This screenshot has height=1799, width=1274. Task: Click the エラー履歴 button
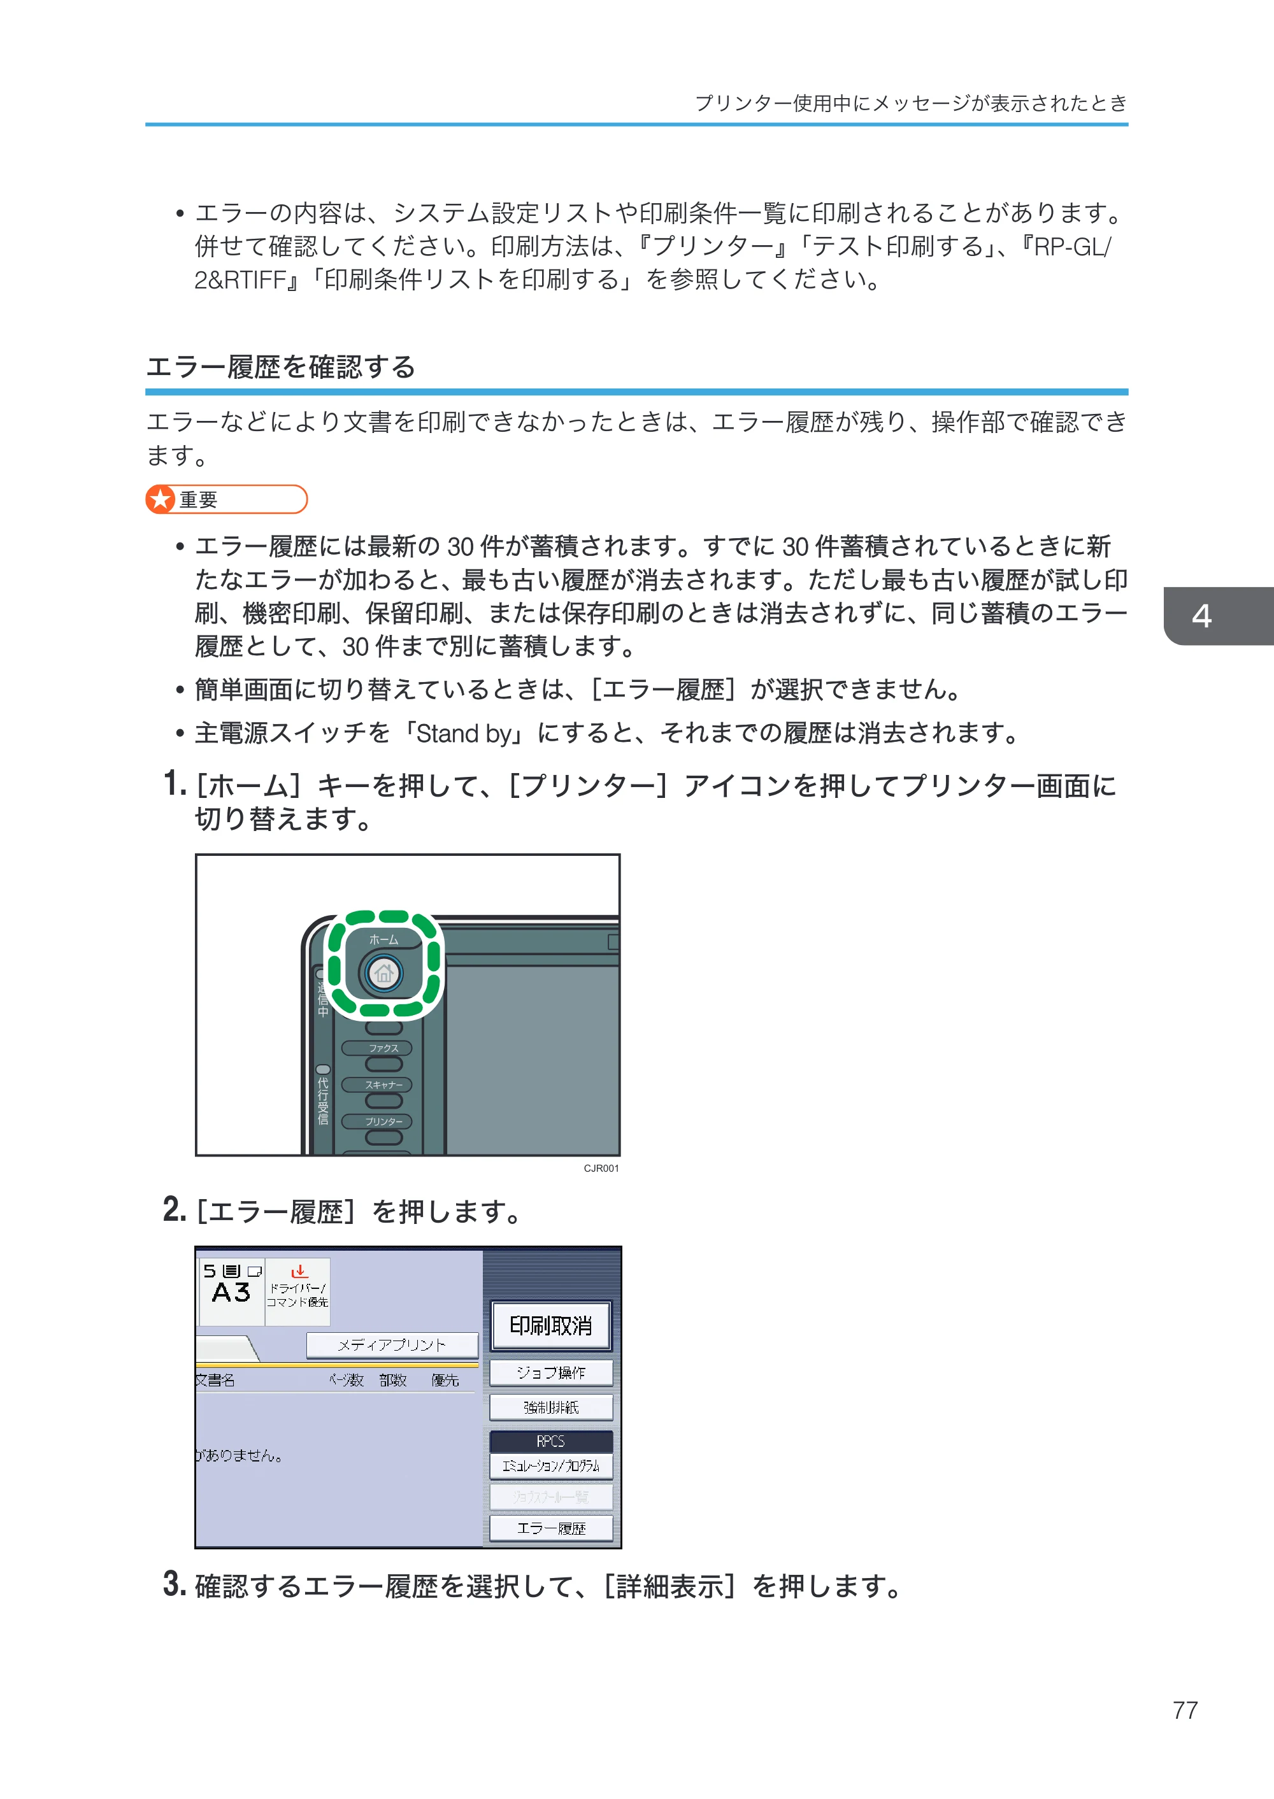pyautogui.click(x=551, y=1528)
